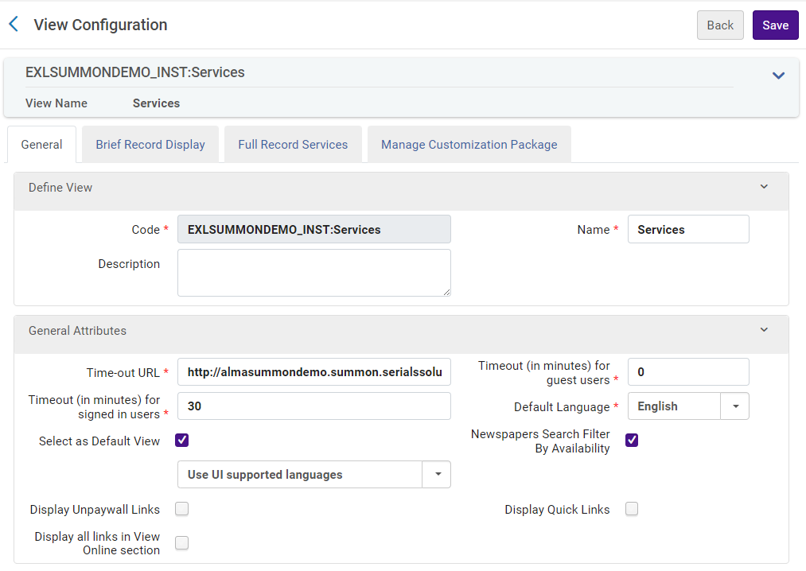The width and height of the screenshot is (806, 571).
Task: Enable Display Unpaywall Links checkbox
Action: [x=182, y=509]
